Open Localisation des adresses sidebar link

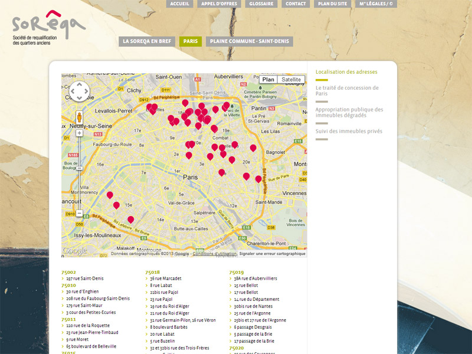346,72
